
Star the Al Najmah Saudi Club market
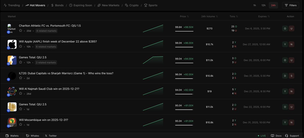21,94
